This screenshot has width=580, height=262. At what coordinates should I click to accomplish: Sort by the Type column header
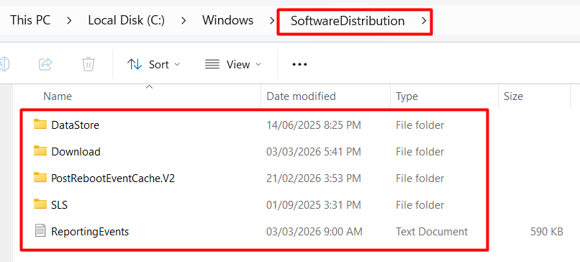tap(407, 96)
